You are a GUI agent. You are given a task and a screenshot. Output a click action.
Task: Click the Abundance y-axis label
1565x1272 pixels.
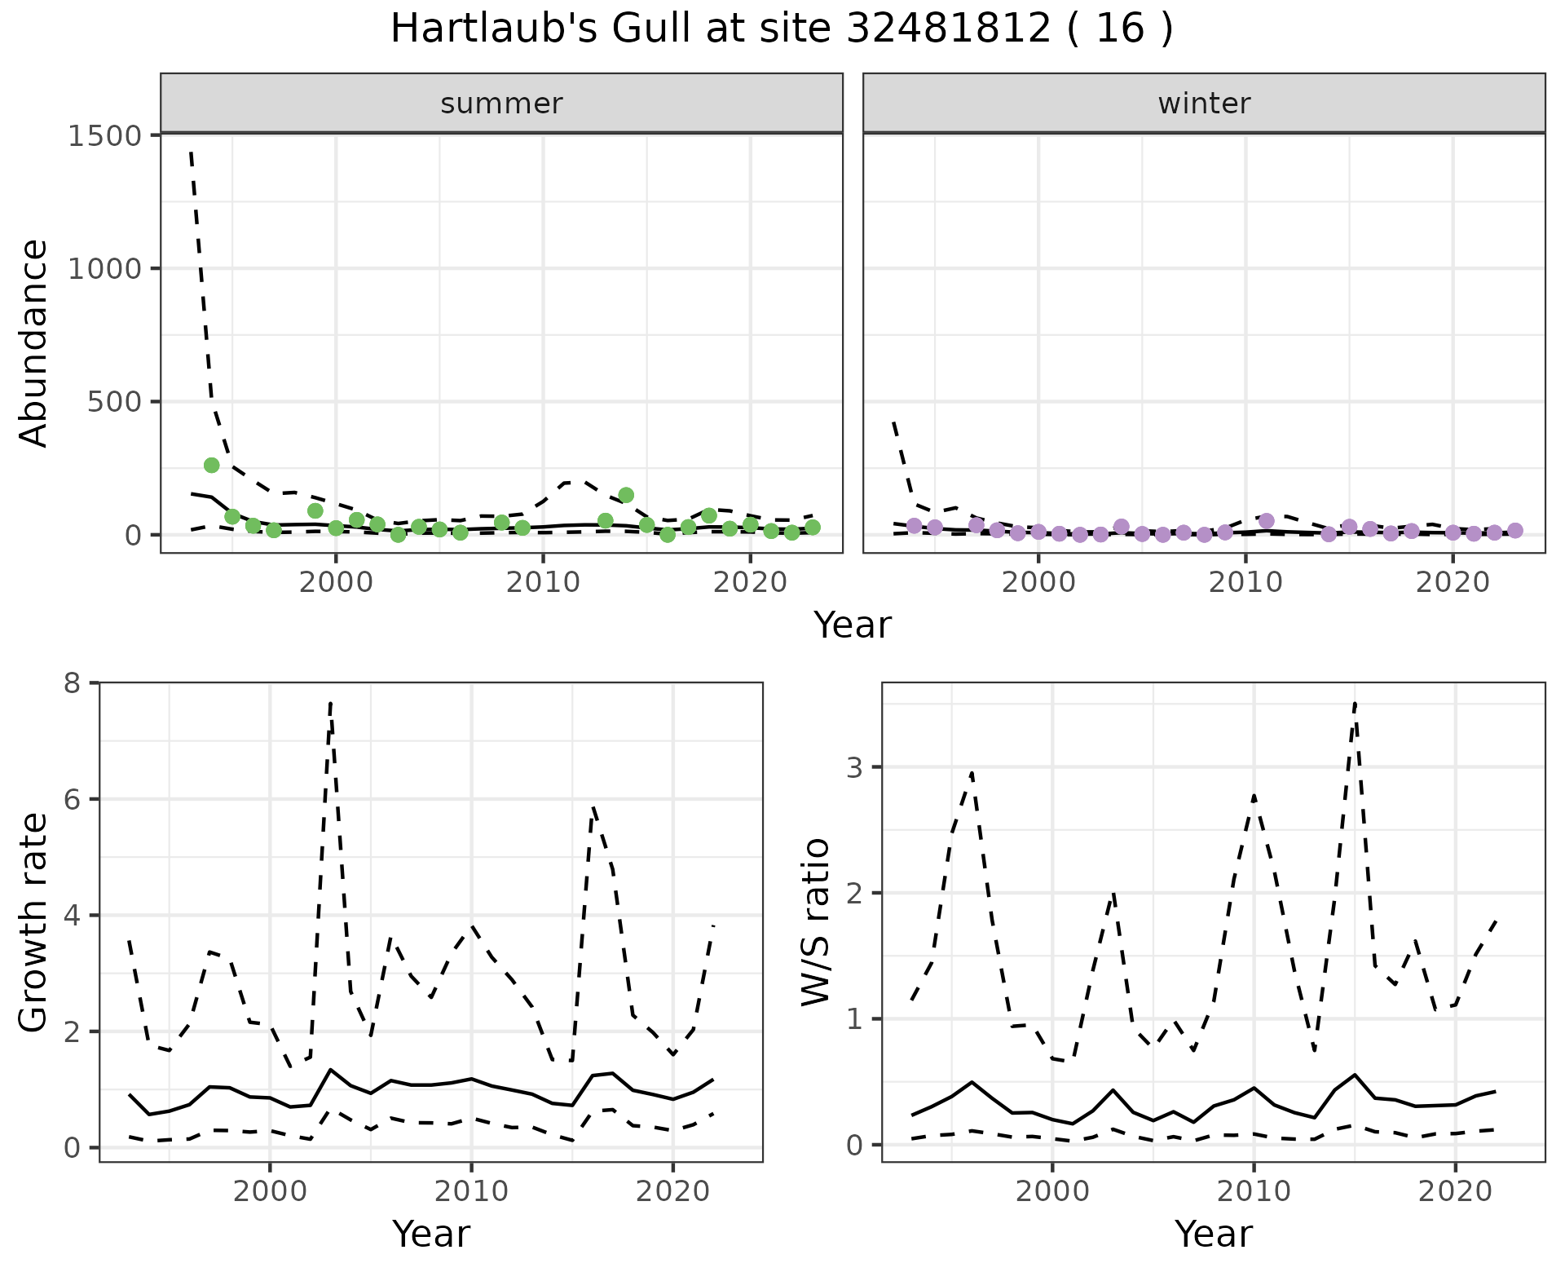click(33, 342)
